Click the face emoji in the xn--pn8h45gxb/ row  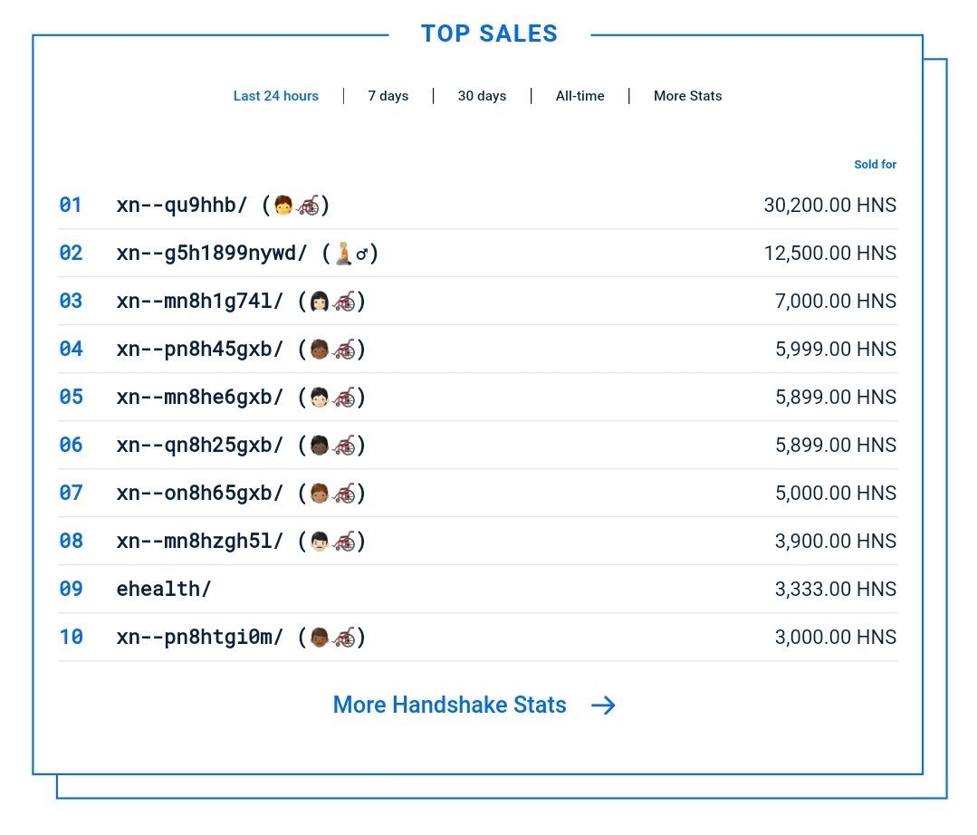[319, 350]
